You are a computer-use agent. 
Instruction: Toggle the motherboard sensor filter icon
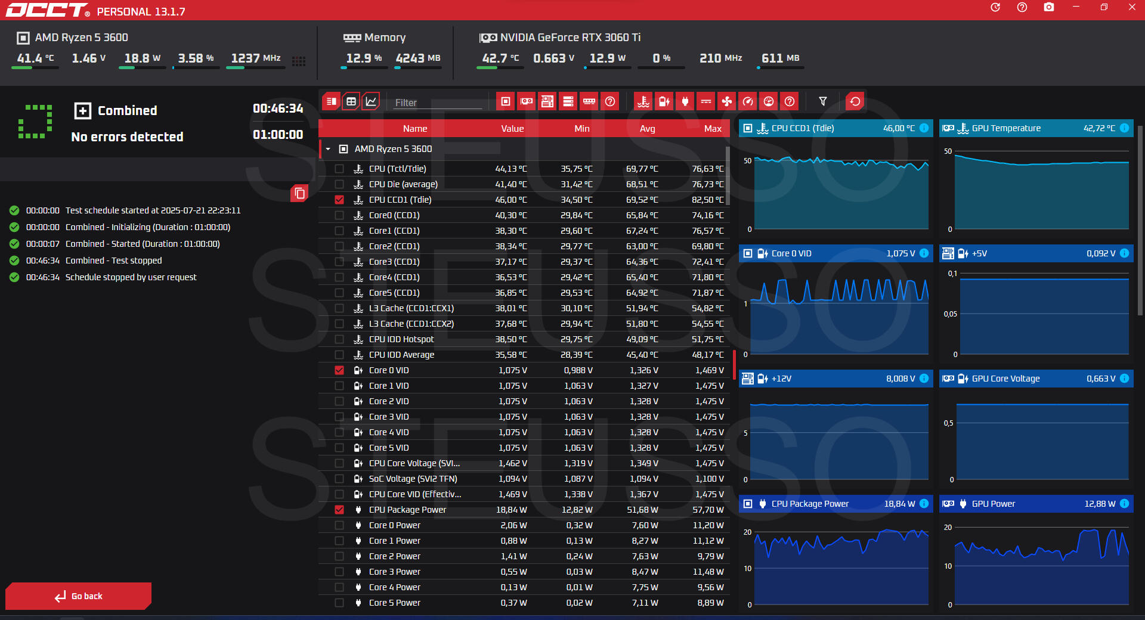pyautogui.click(x=547, y=101)
